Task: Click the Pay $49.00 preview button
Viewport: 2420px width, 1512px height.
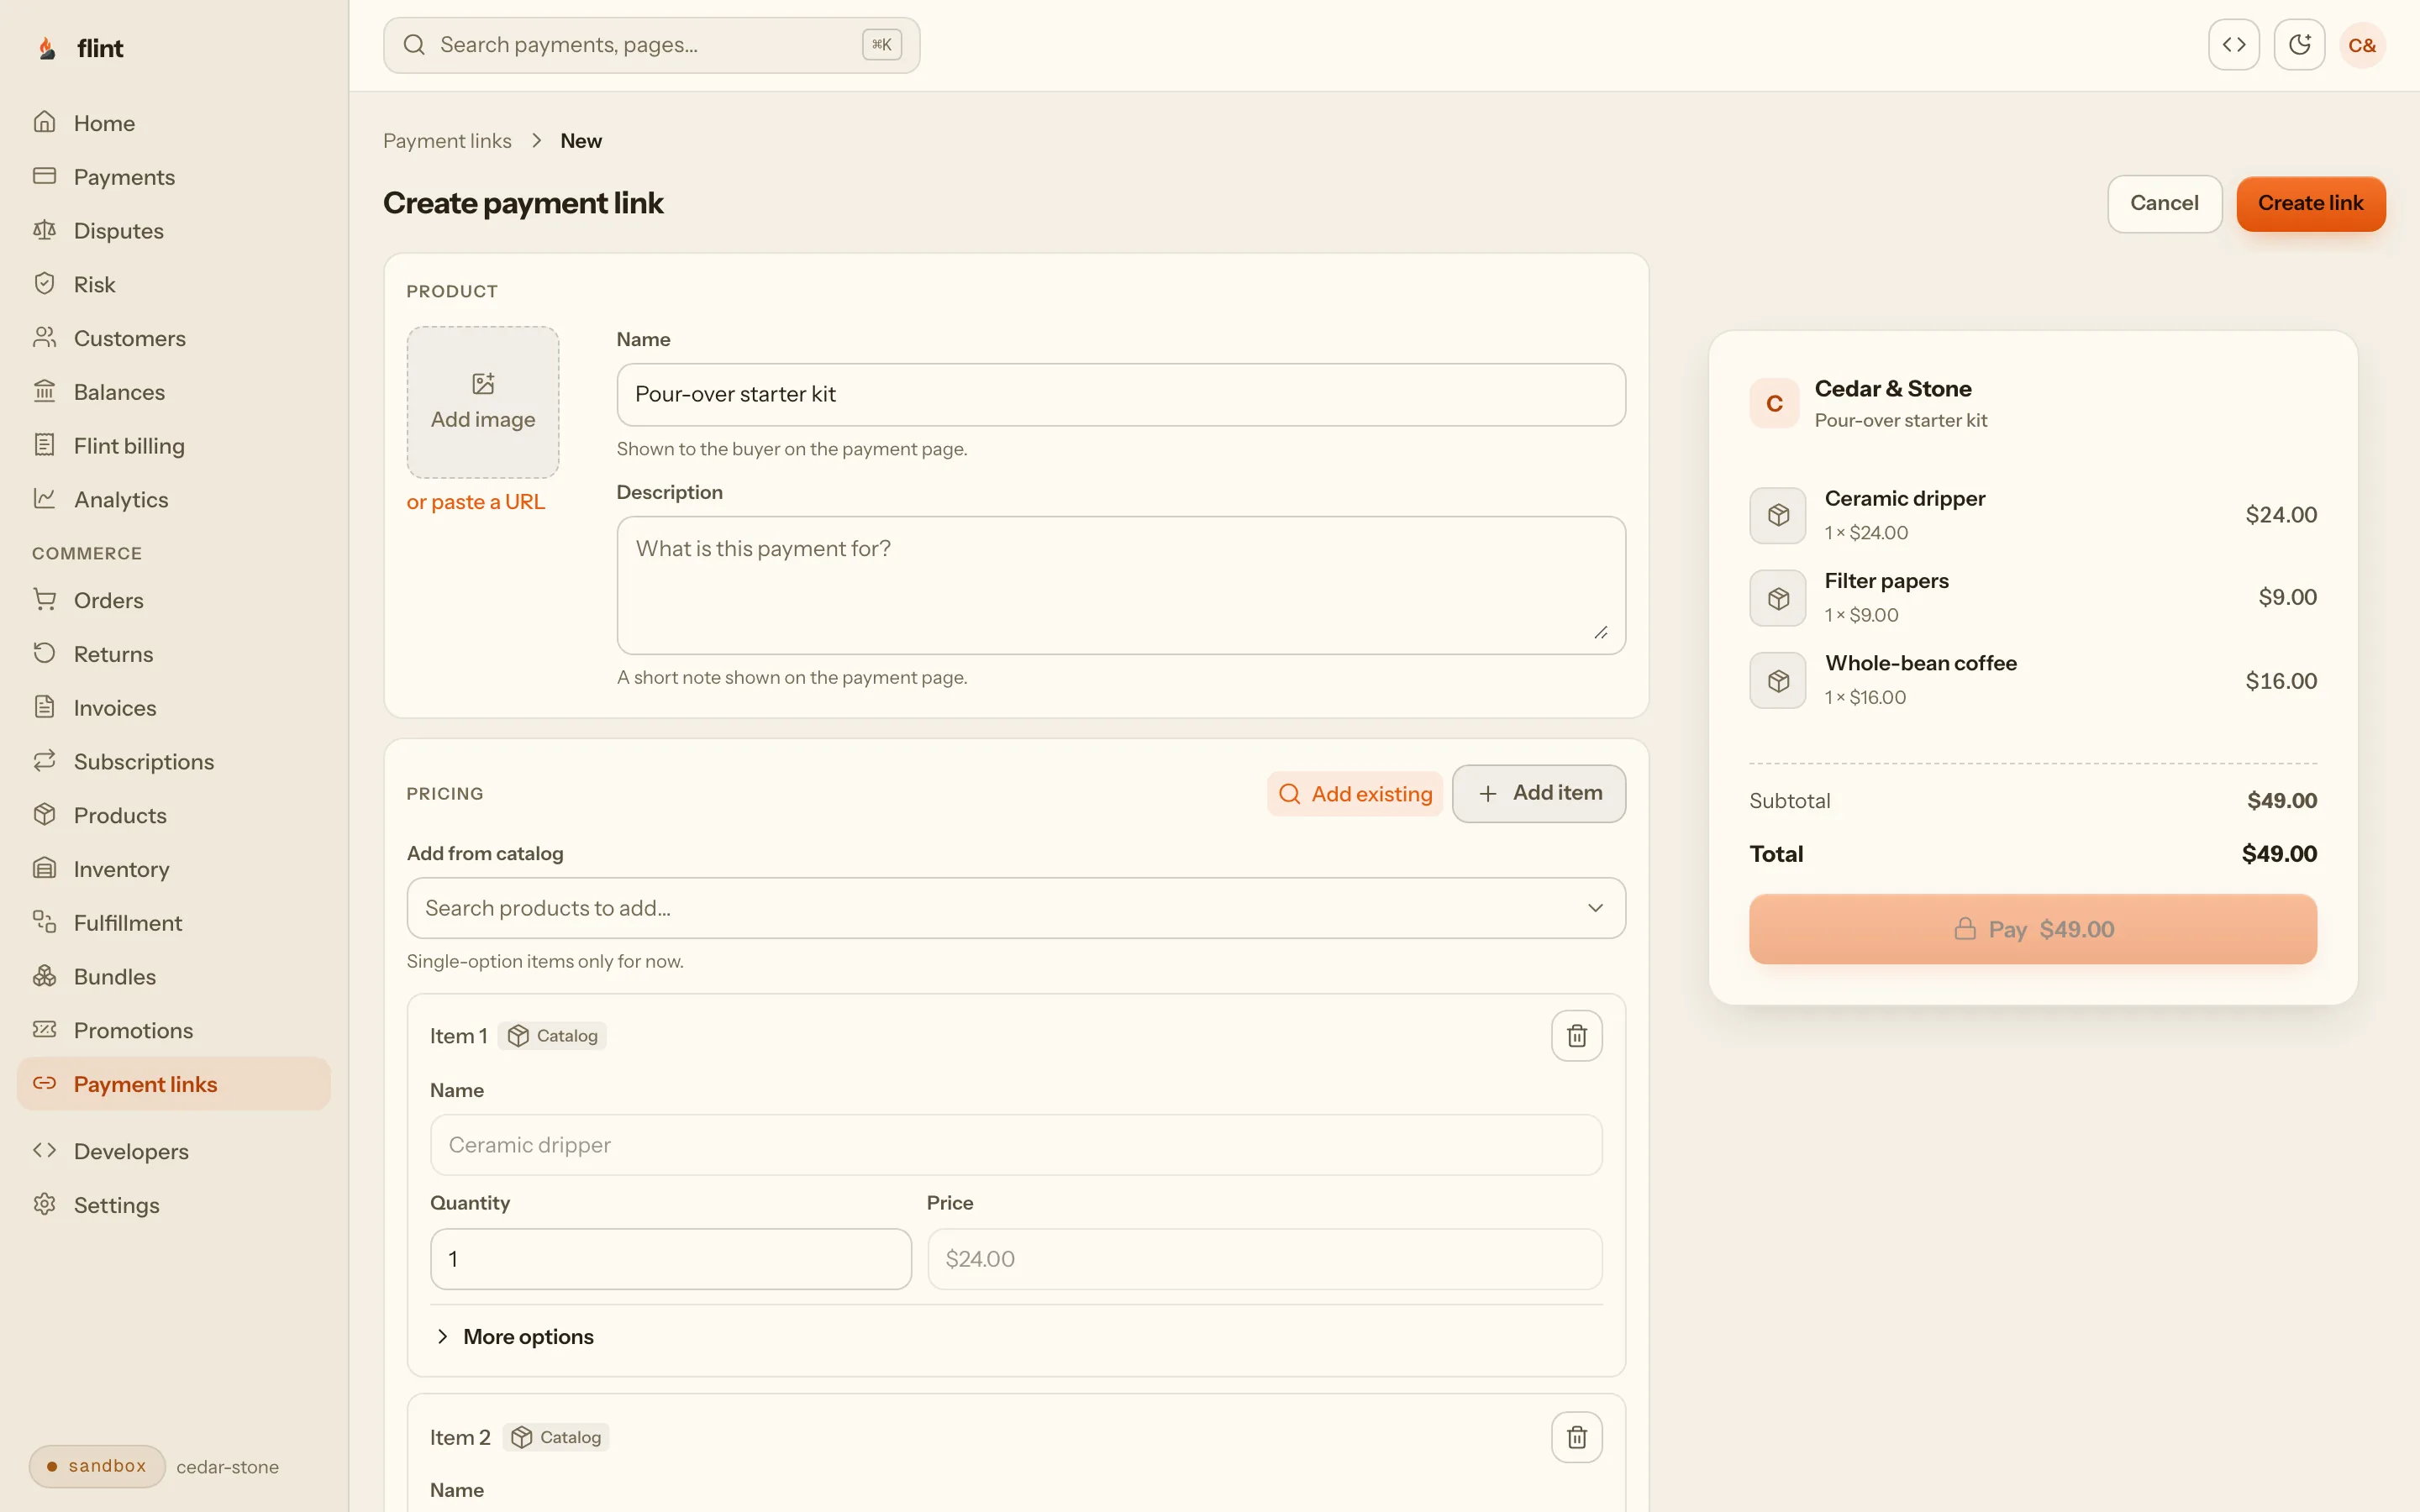Action: tap(2033, 929)
